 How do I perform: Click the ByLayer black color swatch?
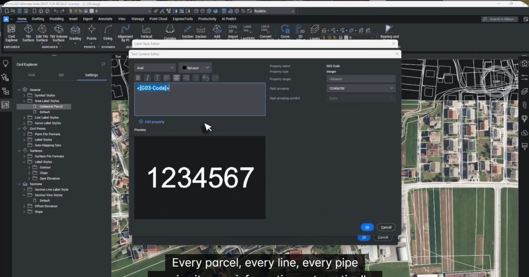(x=184, y=68)
